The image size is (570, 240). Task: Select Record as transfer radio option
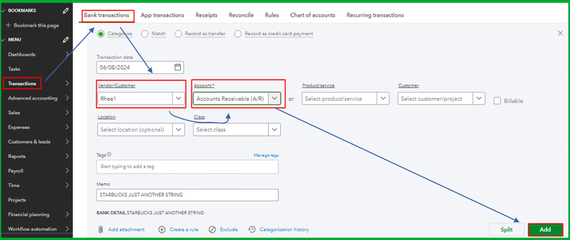pos(178,34)
